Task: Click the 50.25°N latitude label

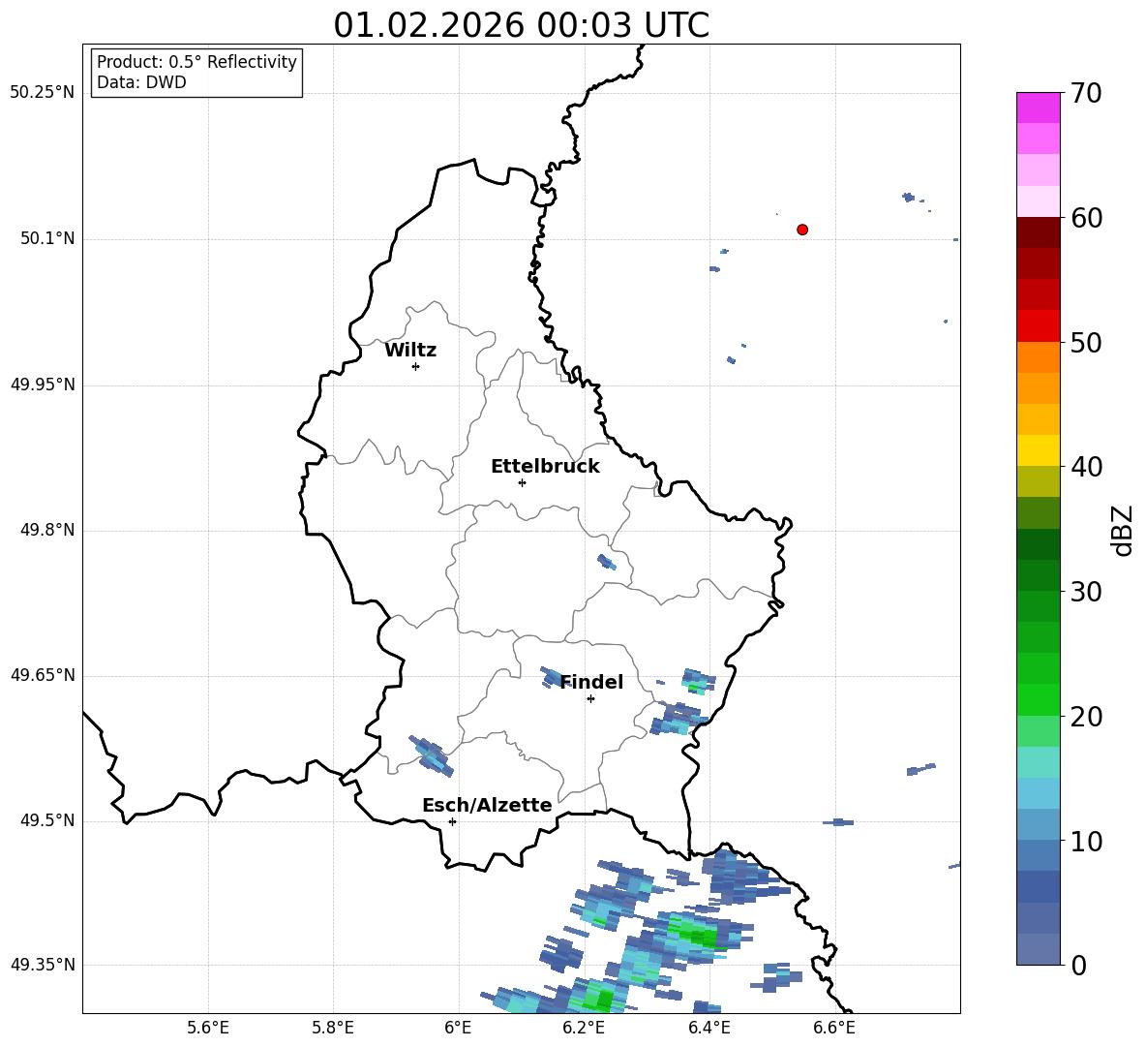Action: (x=43, y=93)
